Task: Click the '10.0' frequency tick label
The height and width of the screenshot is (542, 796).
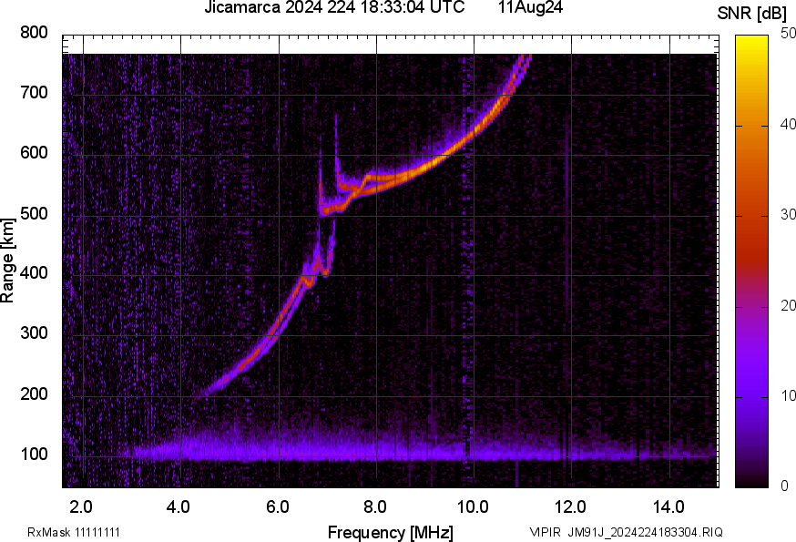Action: coord(473,506)
